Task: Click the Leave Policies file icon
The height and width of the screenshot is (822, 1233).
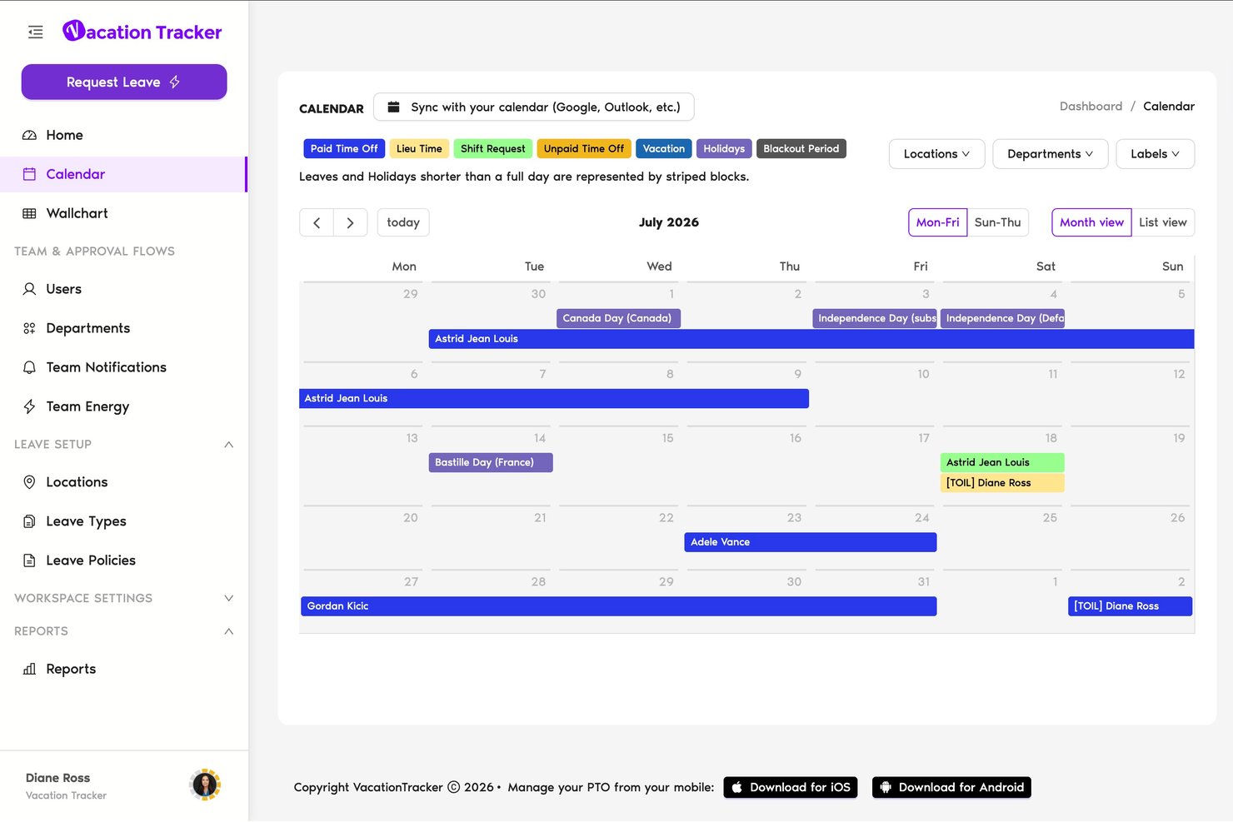Action: coord(29,560)
